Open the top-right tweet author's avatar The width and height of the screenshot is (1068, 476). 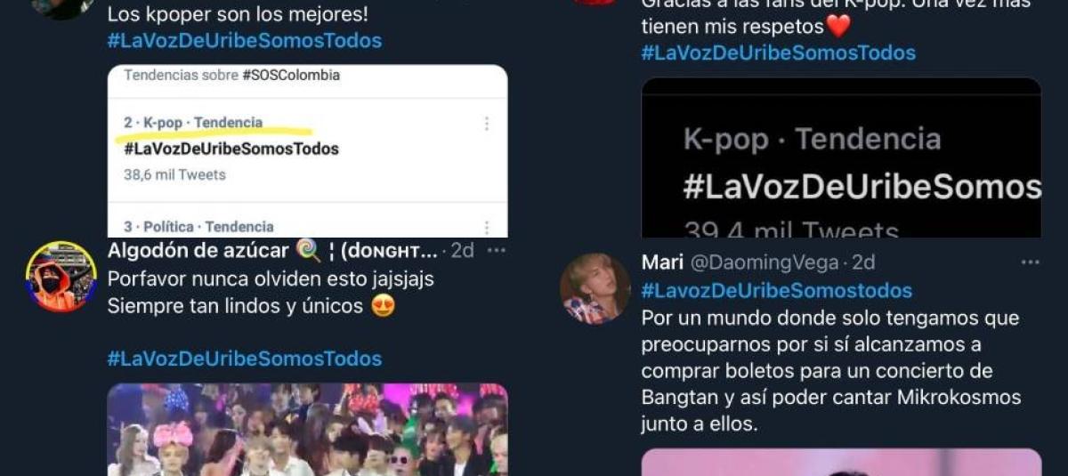coord(595,2)
